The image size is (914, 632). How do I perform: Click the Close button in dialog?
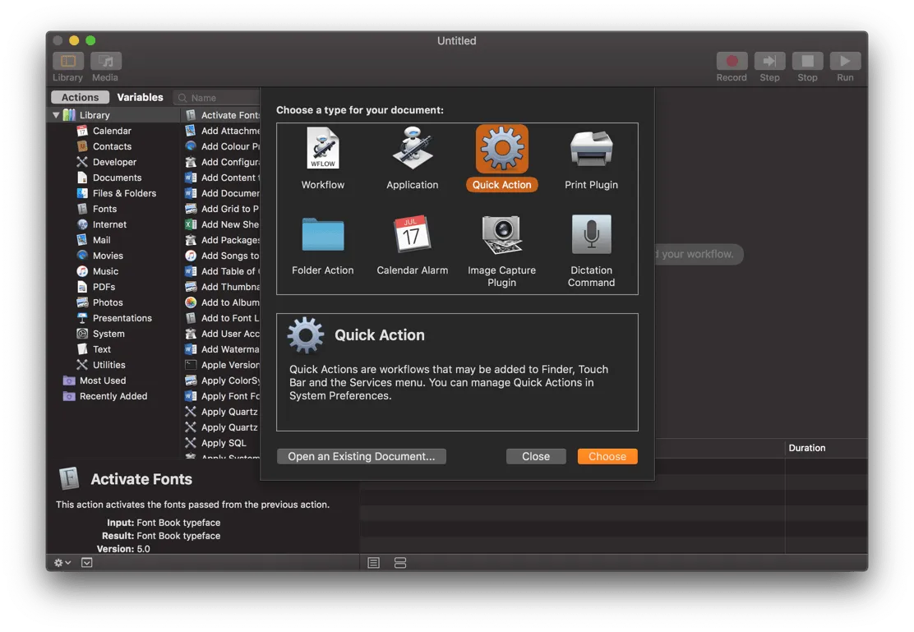coord(536,456)
